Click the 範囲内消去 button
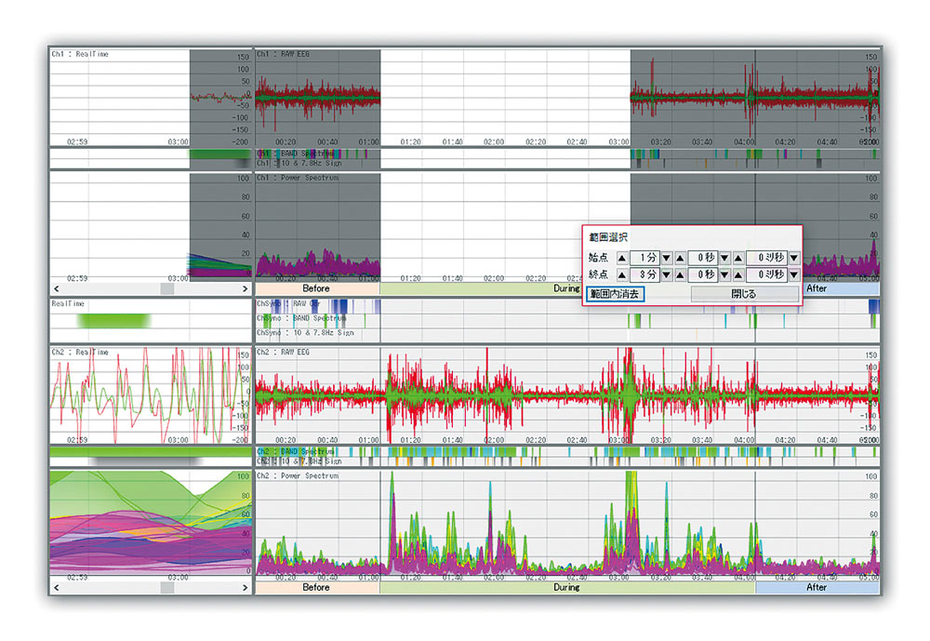Screen dimensions: 930x641 coord(617,294)
